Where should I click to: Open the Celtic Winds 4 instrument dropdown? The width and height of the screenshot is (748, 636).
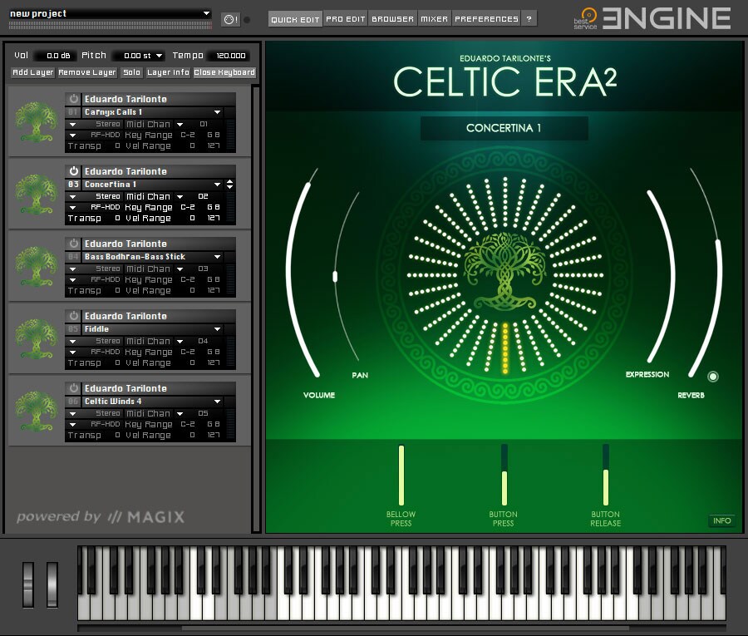(x=217, y=402)
